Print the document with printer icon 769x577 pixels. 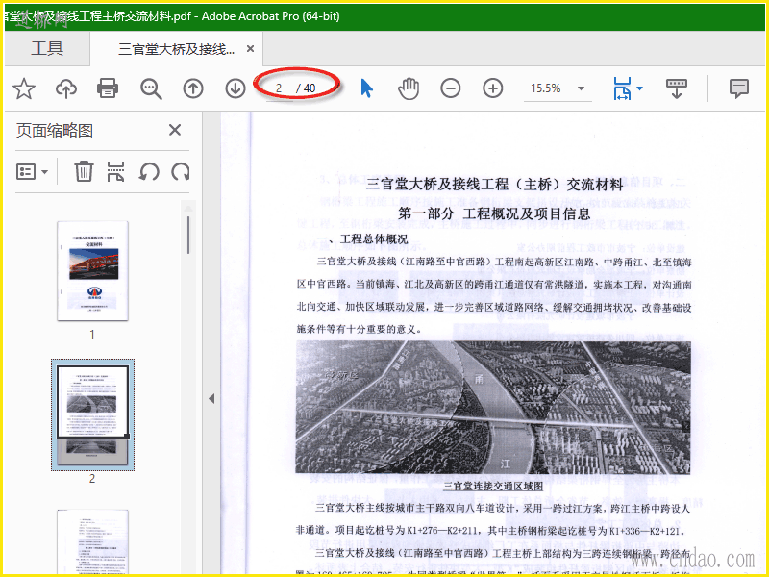coord(108,88)
